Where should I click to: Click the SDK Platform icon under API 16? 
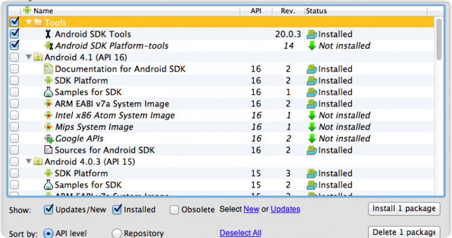click(x=48, y=81)
